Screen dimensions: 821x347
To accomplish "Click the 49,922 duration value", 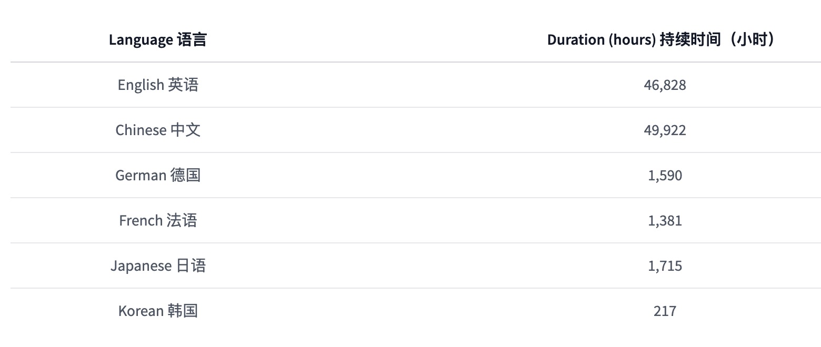I will [x=665, y=130].
